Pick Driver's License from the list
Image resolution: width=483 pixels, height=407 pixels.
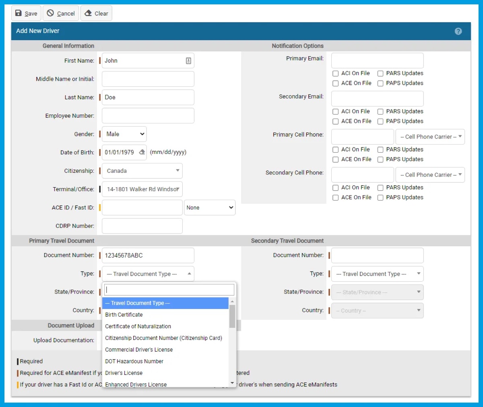pyautogui.click(x=165, y=373)
